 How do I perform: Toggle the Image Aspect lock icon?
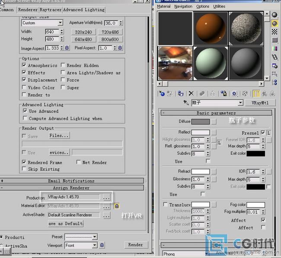[67, 48]
